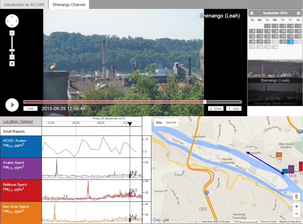The image size is (303, 224).
Task: Reset video view with home icon
Action: click(12, 64)
